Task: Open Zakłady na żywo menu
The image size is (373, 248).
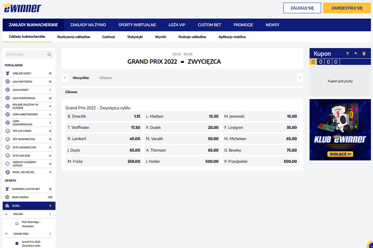Action: coord(88,25)
